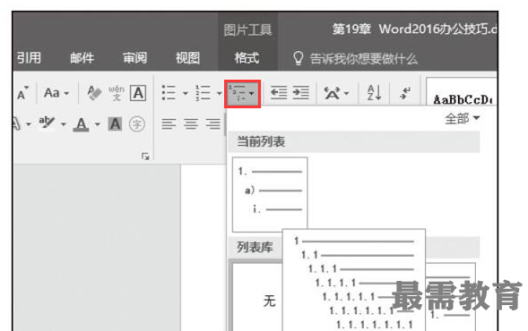Open the bullets list icon
528x331 pixels.
pos(169,92)
